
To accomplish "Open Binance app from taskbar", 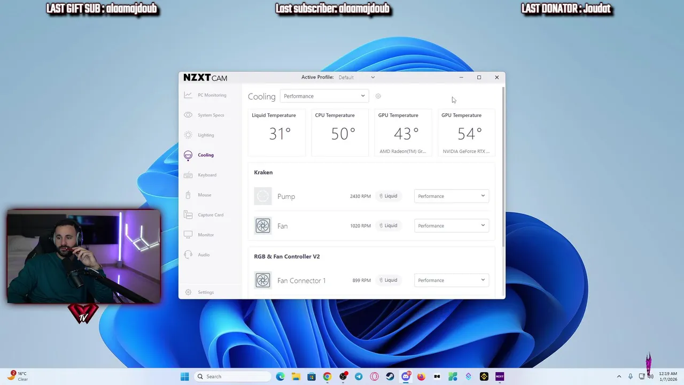I will (484, 376).
